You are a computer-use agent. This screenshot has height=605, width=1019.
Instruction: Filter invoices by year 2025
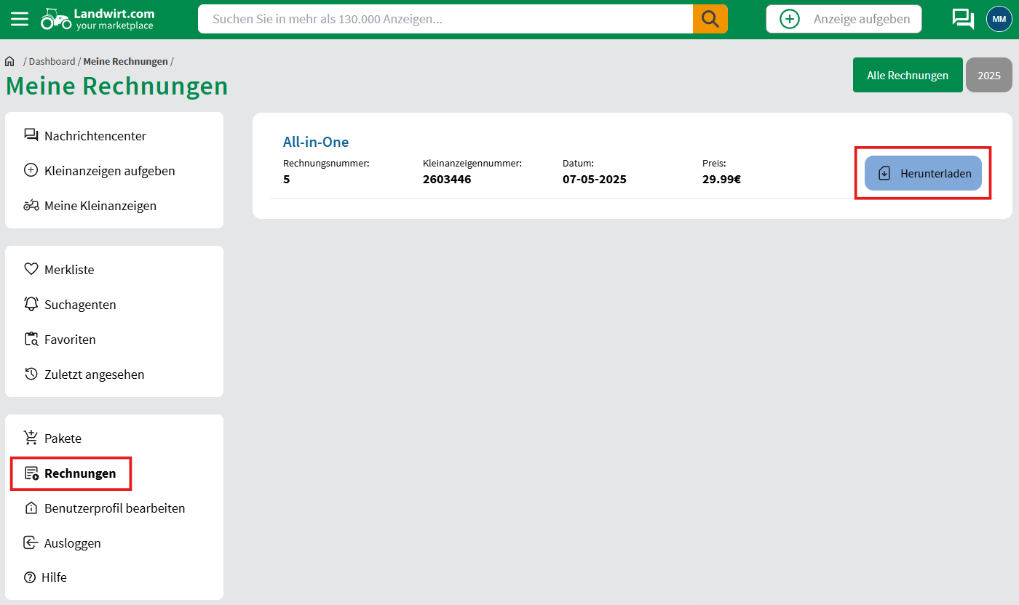(x=988, y=76)
